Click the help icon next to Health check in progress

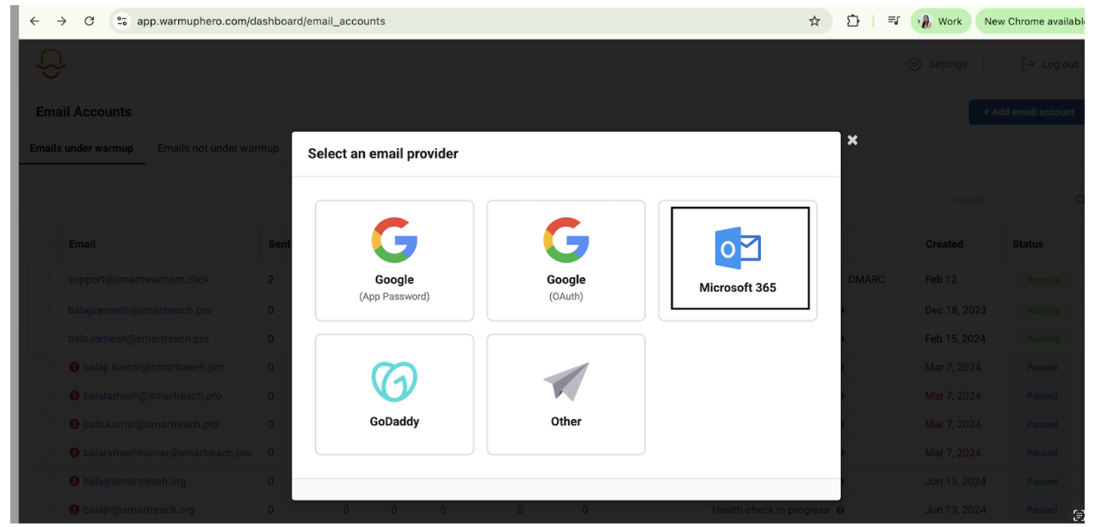click(x=839, y=510)
